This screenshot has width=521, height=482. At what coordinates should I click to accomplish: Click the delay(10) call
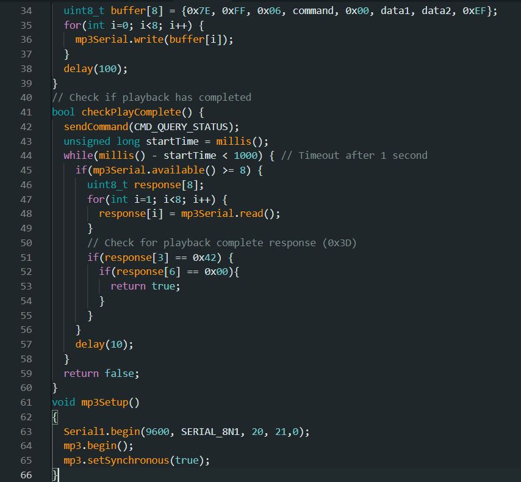pos(104,344)
